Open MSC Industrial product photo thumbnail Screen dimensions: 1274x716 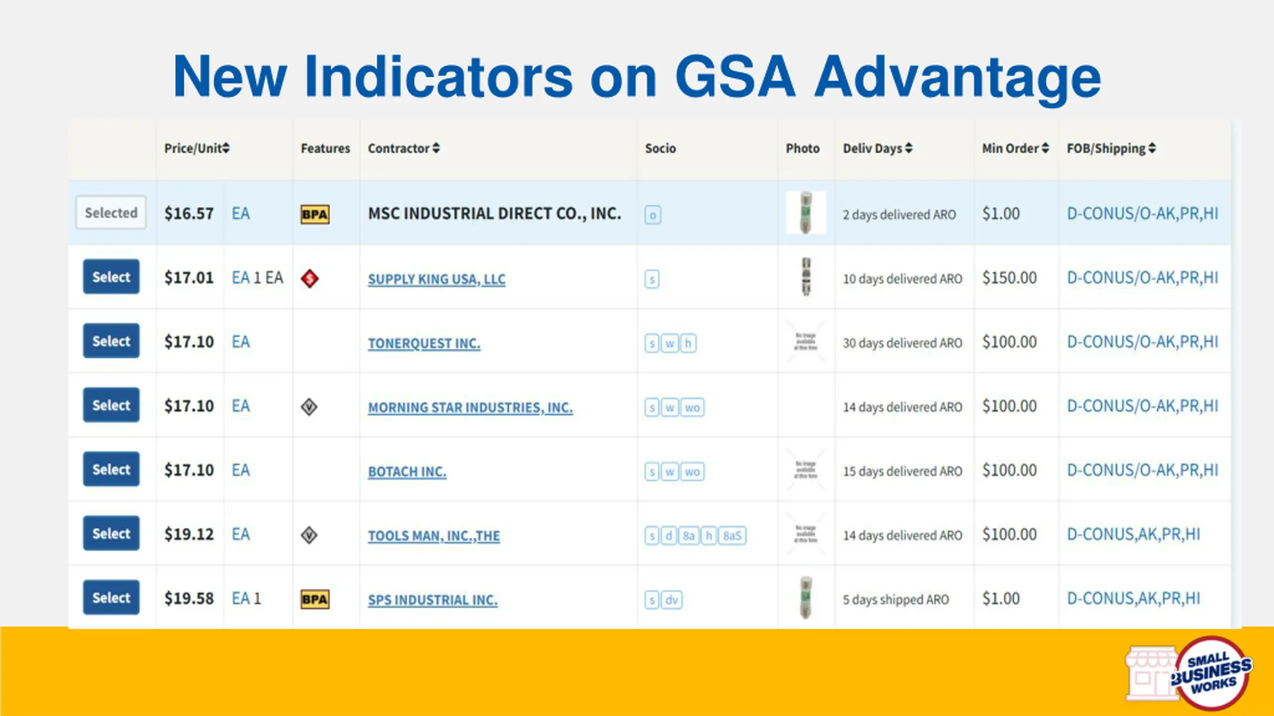point(806,213)
